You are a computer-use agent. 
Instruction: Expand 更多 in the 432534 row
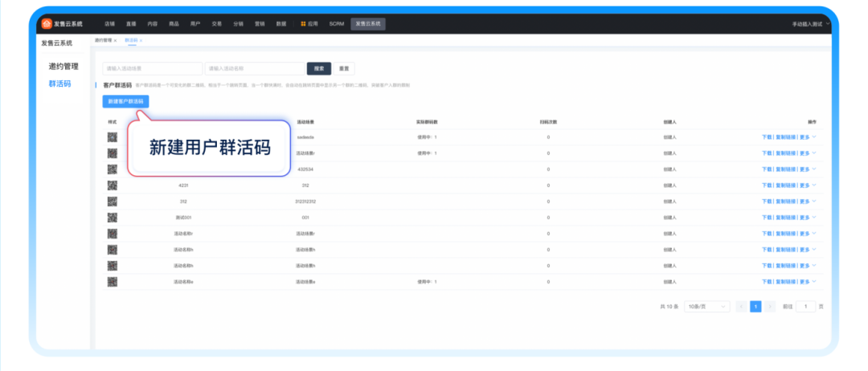click(808, 169)
